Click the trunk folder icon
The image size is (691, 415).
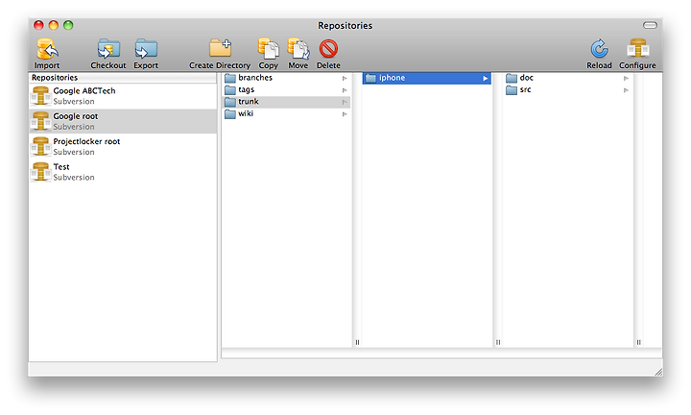(x=230, y=102)
